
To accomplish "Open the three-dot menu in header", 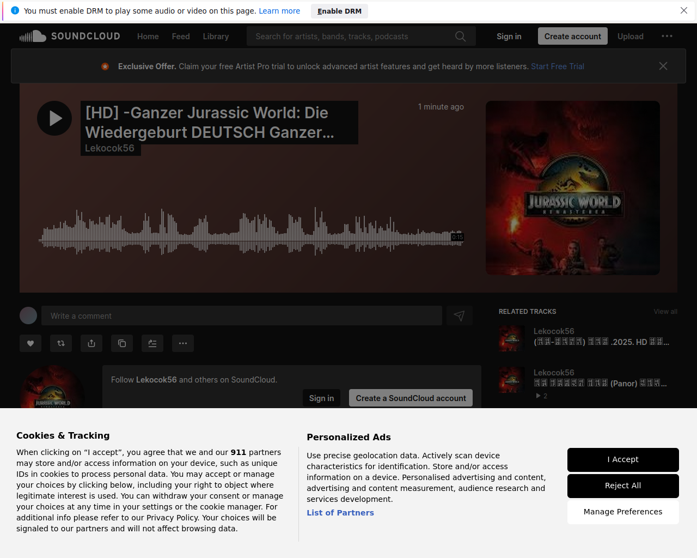I will coord(667,36).
